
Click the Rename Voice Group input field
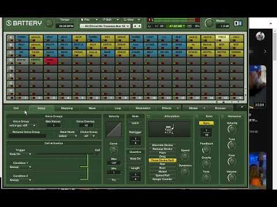coord(27,136)
